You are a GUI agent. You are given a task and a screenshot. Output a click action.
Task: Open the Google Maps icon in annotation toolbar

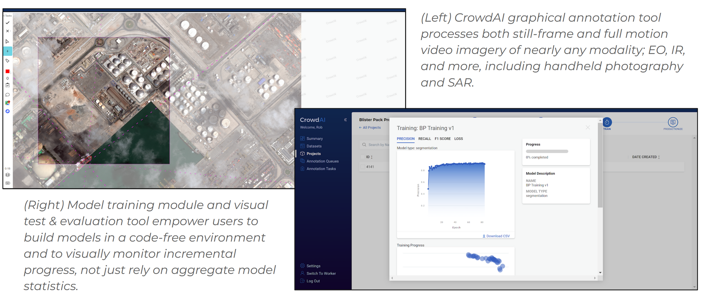[x=7, y=103]
